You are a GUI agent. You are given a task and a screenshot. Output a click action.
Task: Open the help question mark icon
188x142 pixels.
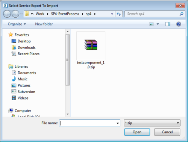coord(179,24)
